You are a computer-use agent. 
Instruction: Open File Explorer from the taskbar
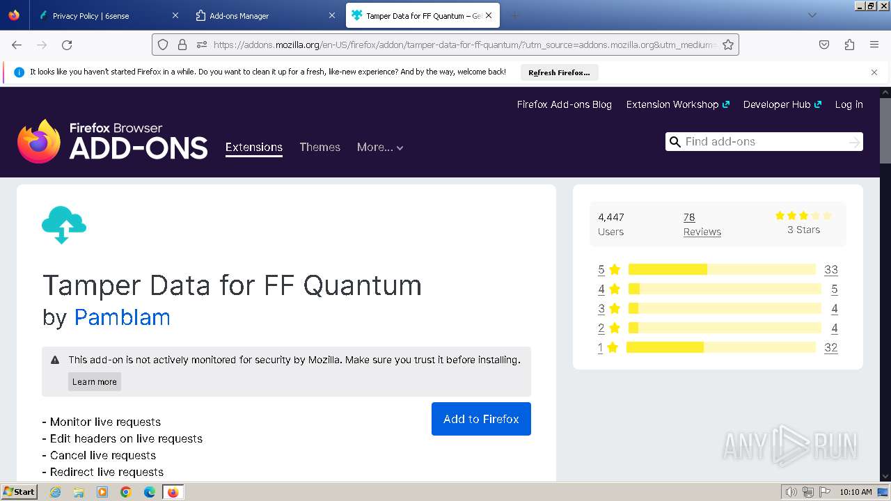(79, 492)
